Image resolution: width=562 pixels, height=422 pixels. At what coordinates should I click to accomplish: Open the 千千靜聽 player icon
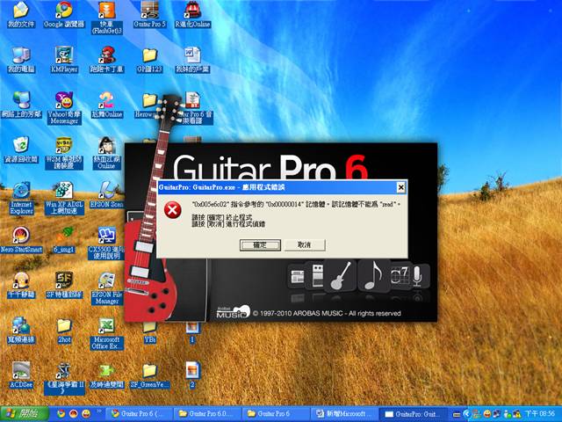[x=21, y=286]
